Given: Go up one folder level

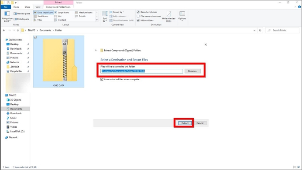Looking at the screenshot, I should click(x=18, y=31).
